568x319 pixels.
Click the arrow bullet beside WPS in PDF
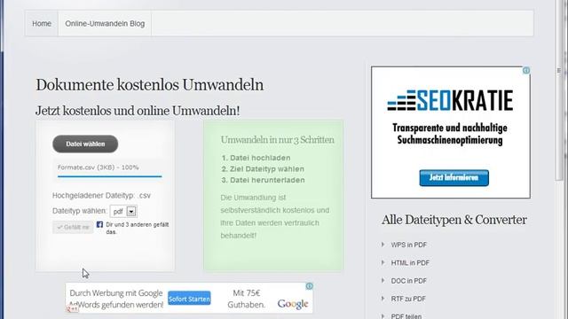(x=383, y=245)
